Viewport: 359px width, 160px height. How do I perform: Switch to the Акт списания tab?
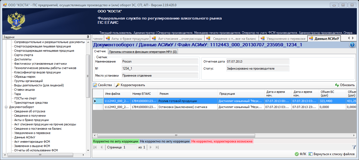tap(177, 39)
